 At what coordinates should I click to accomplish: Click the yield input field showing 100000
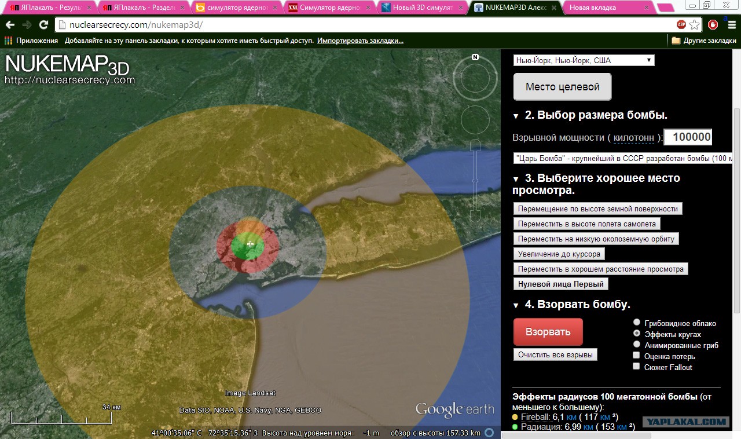point(688,137)
